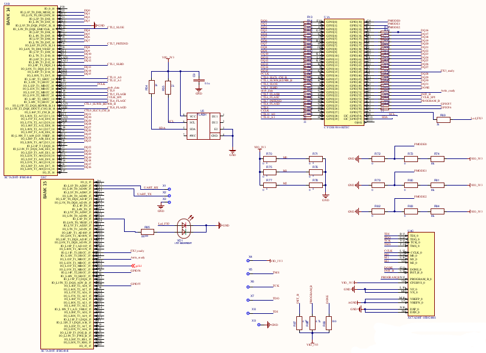
Task: Select the U1A CYUSB3014 GPIO chip block
Action: click(344, 72)
